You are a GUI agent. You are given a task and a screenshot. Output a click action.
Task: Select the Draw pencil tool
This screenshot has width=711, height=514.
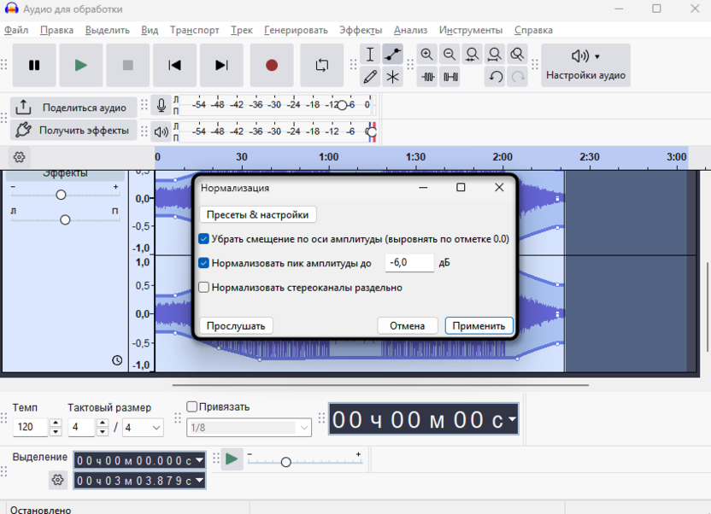[370, 77]
